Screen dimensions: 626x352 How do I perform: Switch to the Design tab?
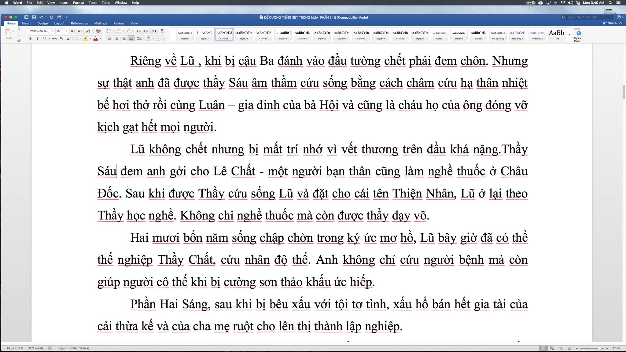pyautogui.click(x=42, y=23)
